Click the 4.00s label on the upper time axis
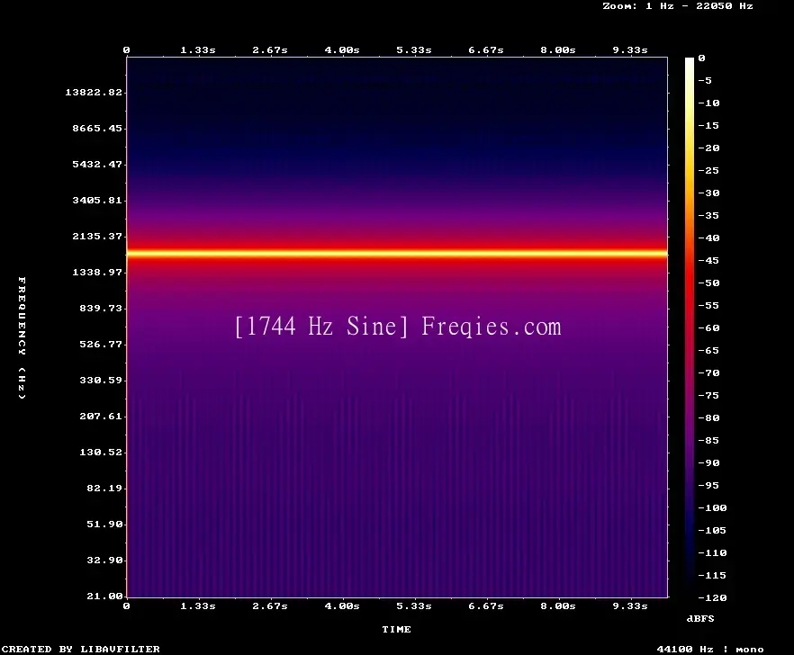 pyautogui.click(x=342, y=50)
